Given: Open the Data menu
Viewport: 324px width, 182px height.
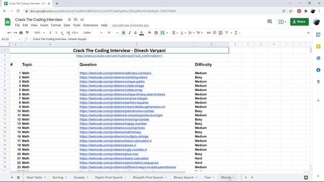Looking at the screenshot, I should (x=67, y=25).
